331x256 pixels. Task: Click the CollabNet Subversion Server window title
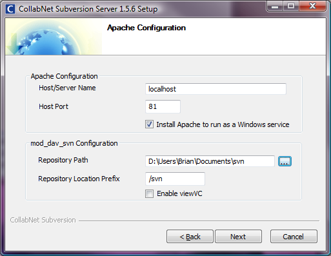(88, 9)
